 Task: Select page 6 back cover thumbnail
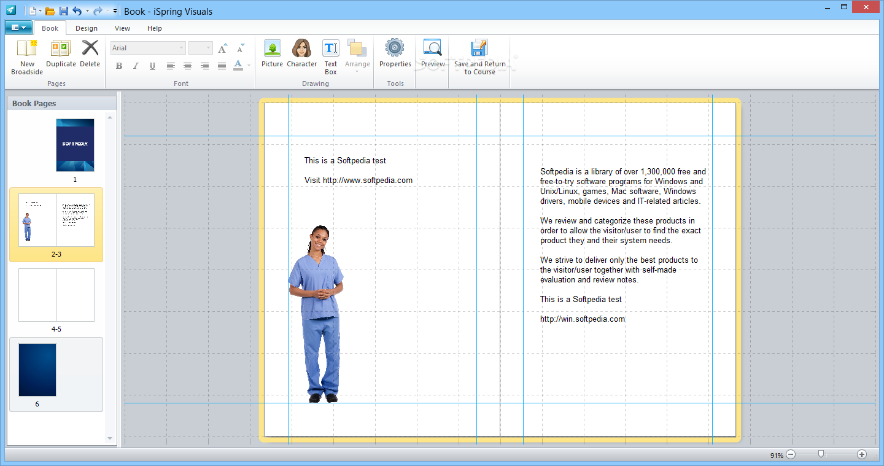[x=37, y=370]
